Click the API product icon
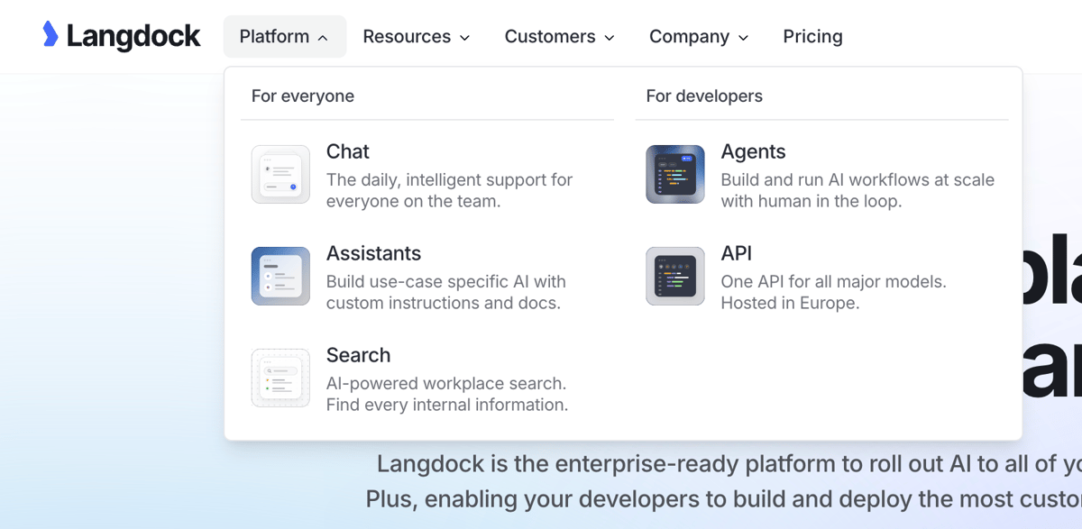Viewport: 1082px width, 529px height. (675, 276)
